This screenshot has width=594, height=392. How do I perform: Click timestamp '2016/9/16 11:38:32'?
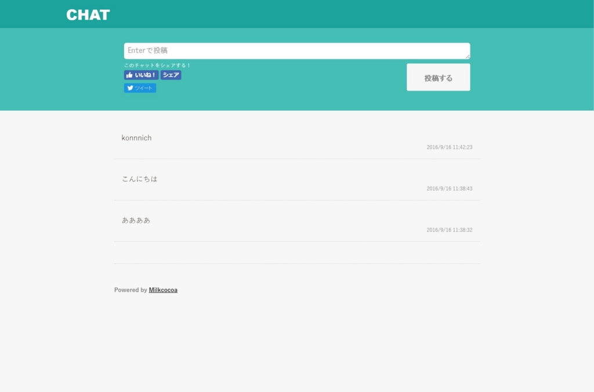tap(450, 230)
